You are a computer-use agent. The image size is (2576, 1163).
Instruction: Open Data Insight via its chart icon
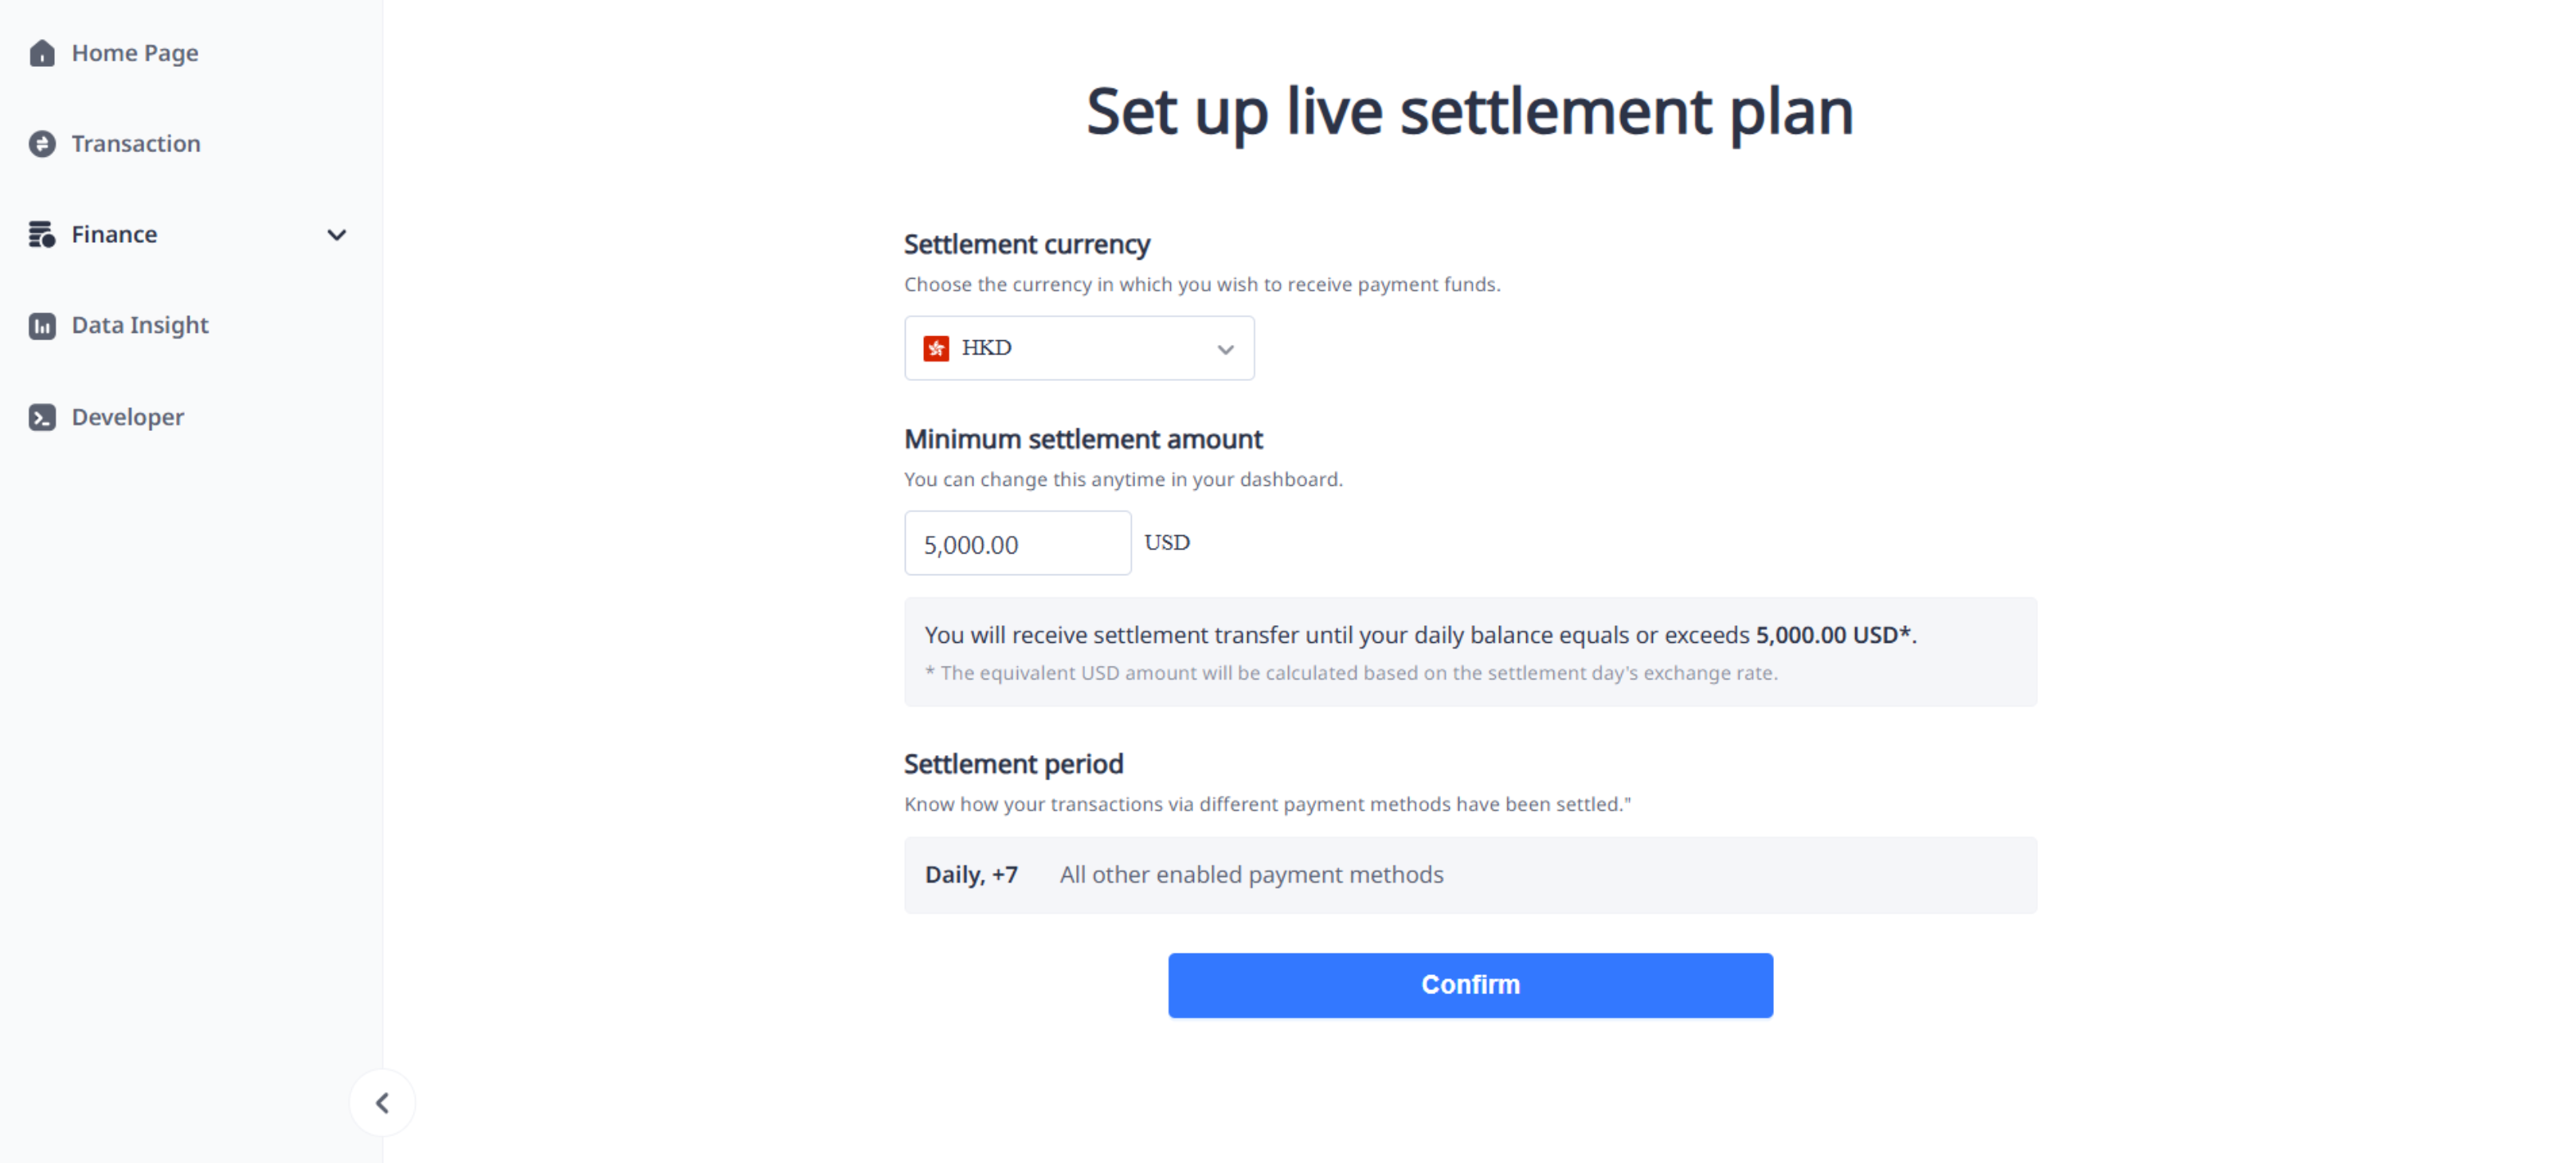[x=42, y=325]
